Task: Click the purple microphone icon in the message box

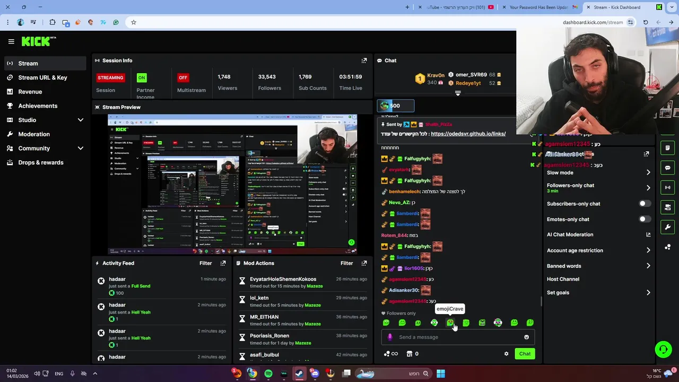Action: tap(390, 337)
